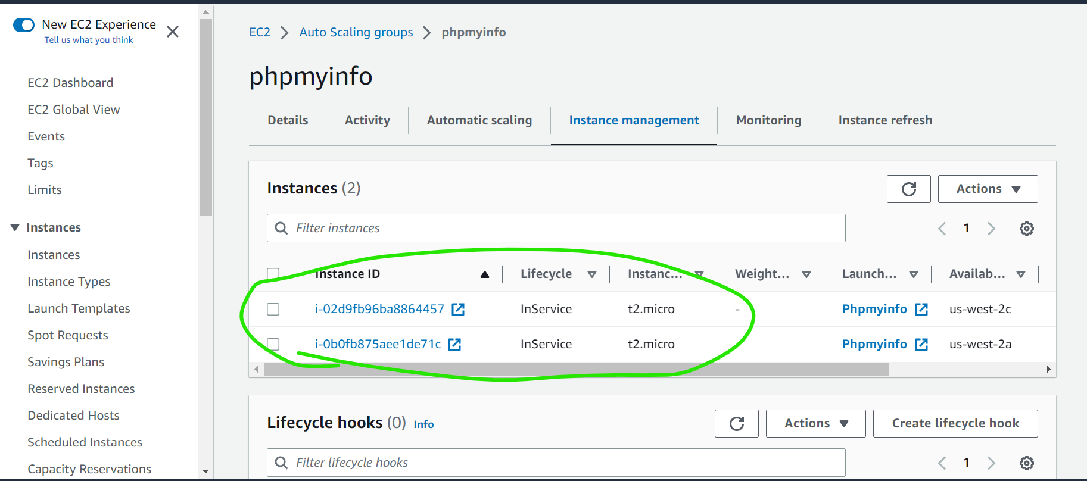The image size is (1087, 481).
Task: Open Spot Requests in sidebar
Action: point(68,335)
